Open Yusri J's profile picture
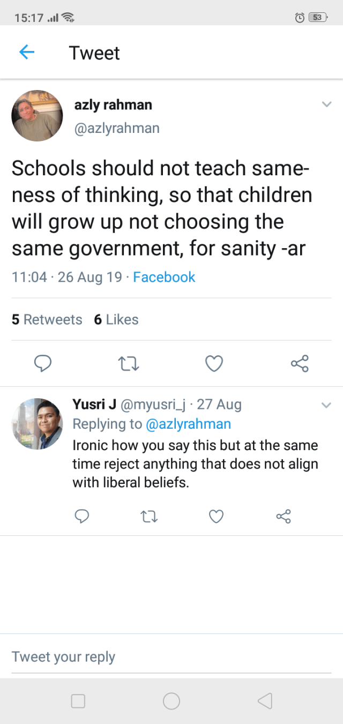The height and width of the screenshot is (724, 343). tap(37, 423)
